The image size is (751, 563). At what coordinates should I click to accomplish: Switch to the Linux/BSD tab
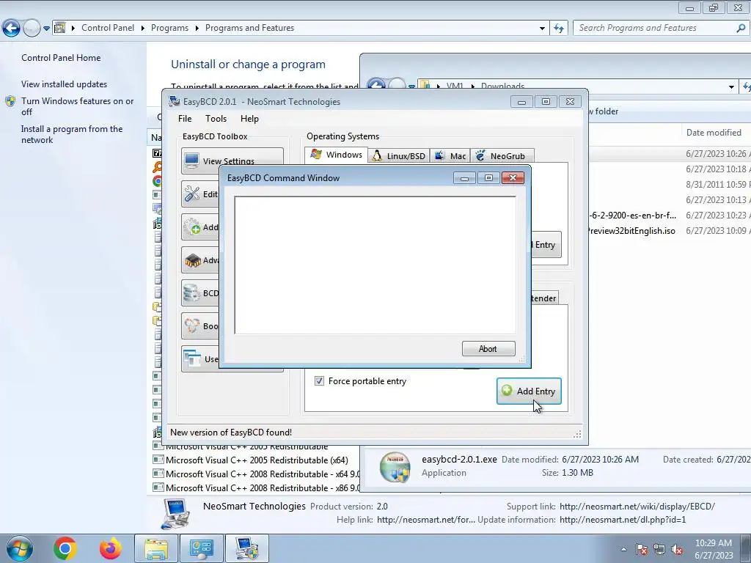tap(399, 156)
